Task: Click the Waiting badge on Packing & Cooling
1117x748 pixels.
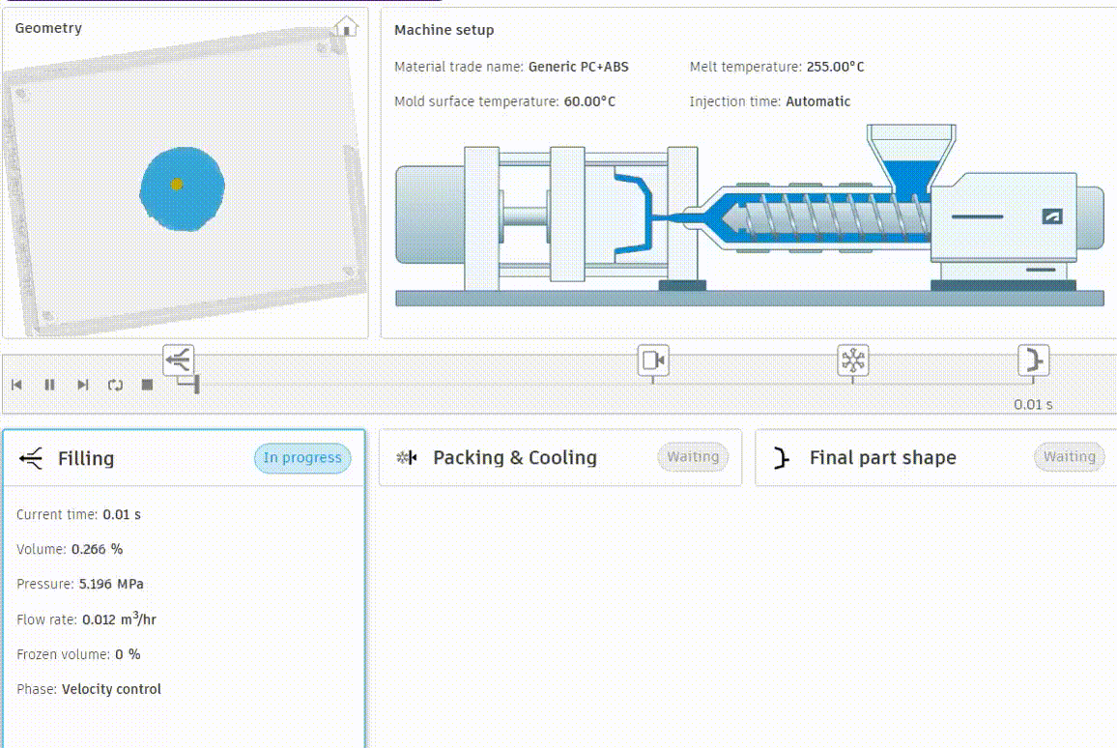Action: 693,457
